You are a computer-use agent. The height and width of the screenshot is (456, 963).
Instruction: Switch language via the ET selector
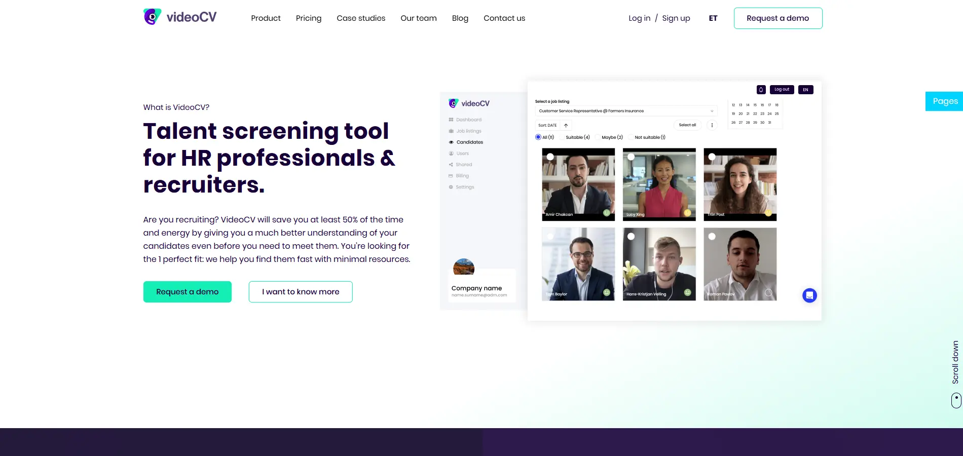(x=713, y=18)
